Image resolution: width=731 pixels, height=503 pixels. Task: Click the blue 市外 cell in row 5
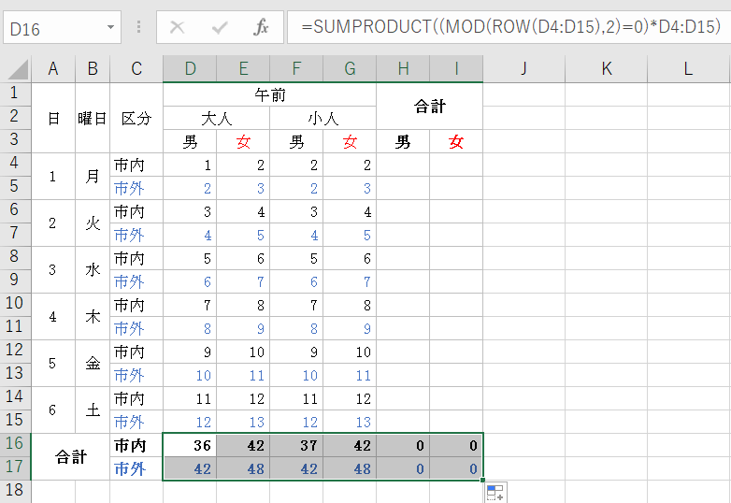pyautogui.click(x=136, y=188)
